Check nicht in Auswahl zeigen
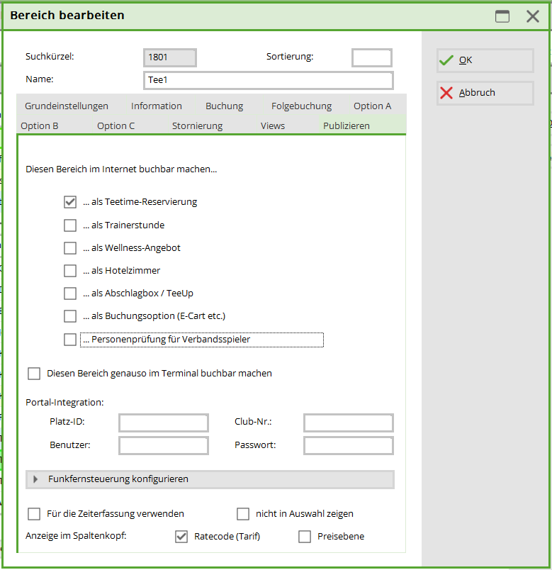The image size is (552, 570). point(243,514)
